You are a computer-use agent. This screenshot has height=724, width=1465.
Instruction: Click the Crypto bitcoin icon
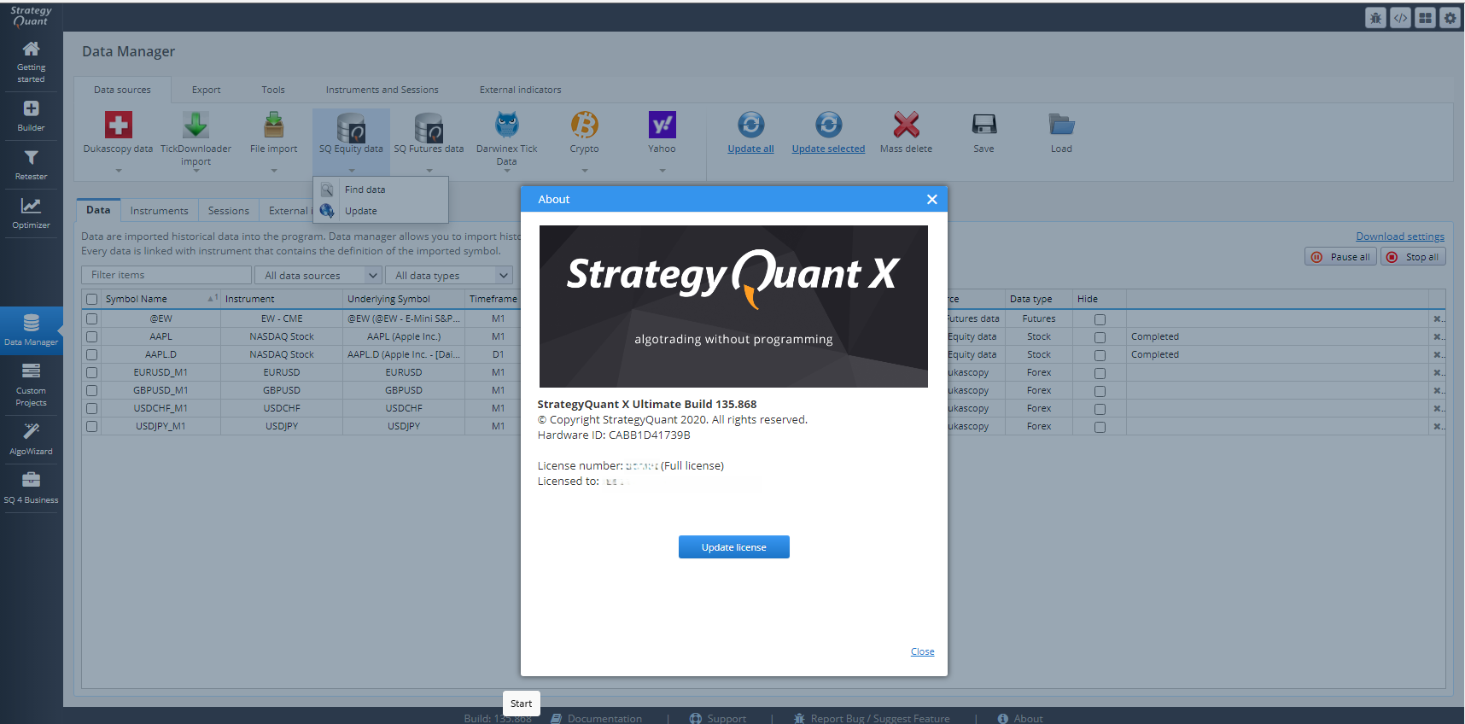tap(584, 125)
